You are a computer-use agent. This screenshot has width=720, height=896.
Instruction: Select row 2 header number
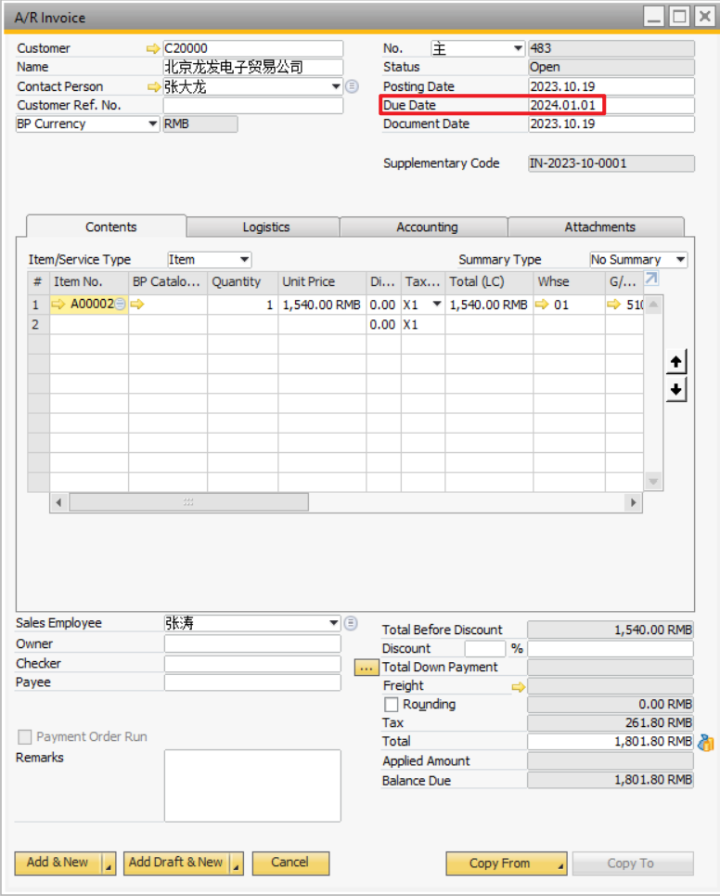(38, 325)
